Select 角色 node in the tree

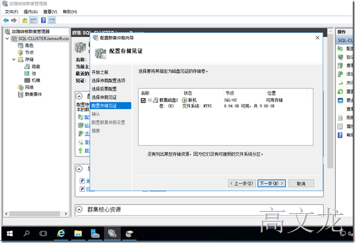point(29,46)
